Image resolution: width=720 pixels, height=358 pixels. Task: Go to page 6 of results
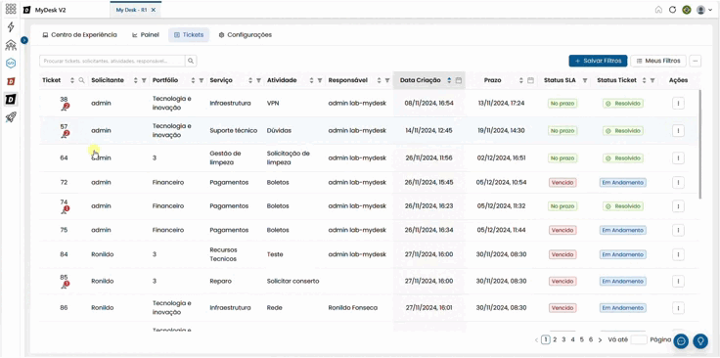pyautogui.click(x=591, y=339)
